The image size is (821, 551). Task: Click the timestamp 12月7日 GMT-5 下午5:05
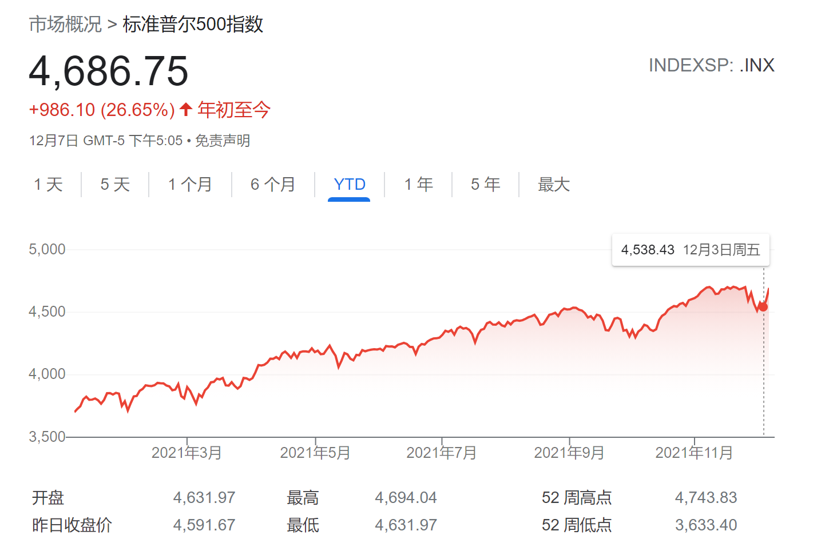click(x=106, y=141)
